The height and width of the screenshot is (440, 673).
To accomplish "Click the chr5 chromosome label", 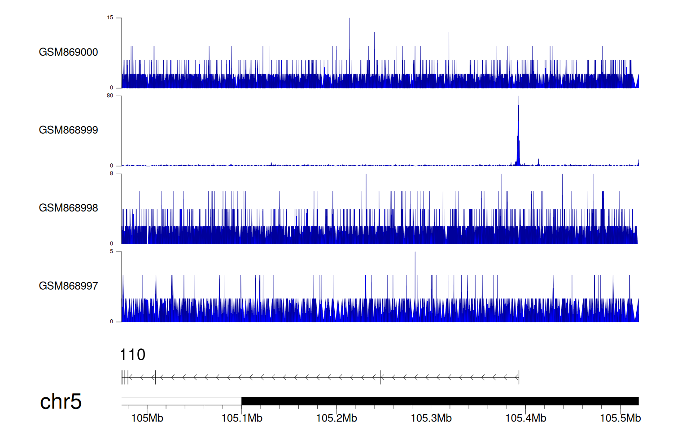I will click(61, 401).
